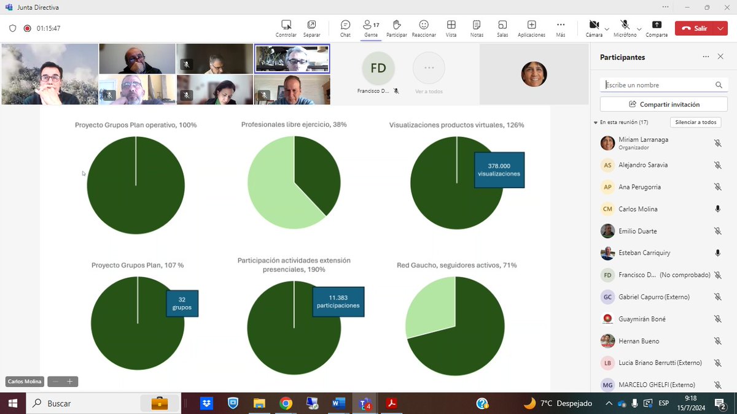Image resolution: width=737 pixels, height=414 pixels.
Task: Open Microsoft Teams taskbar icon
Action: pos(365,403)
